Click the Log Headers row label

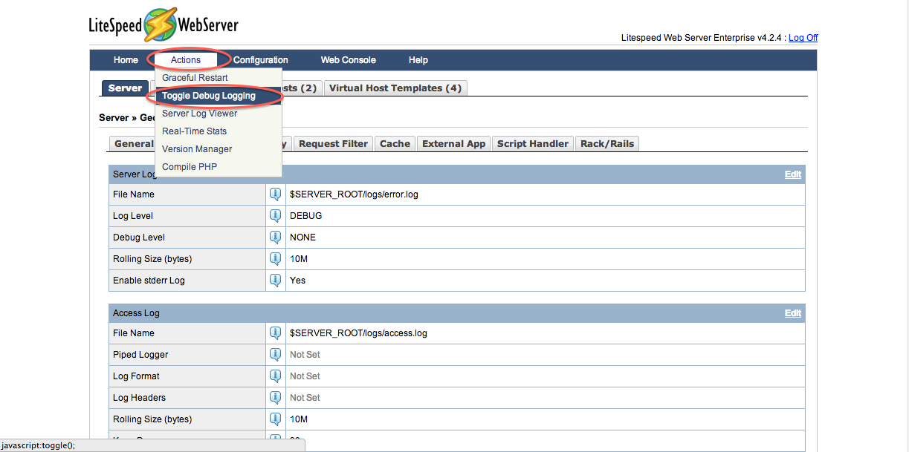click(x=140, y=398)
